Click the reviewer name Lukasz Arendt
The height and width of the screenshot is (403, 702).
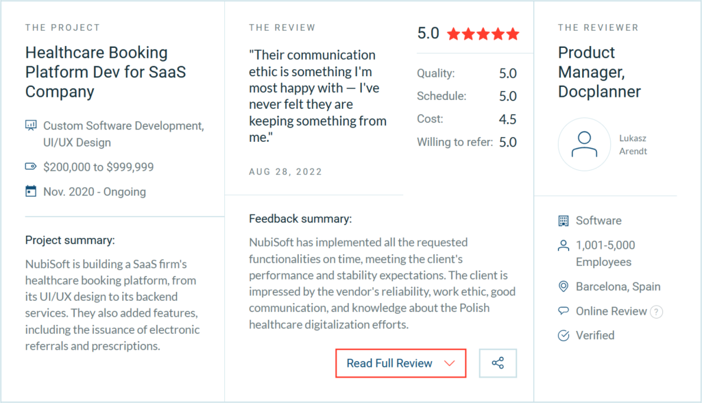pyautogui.click(x=633, y=145)
